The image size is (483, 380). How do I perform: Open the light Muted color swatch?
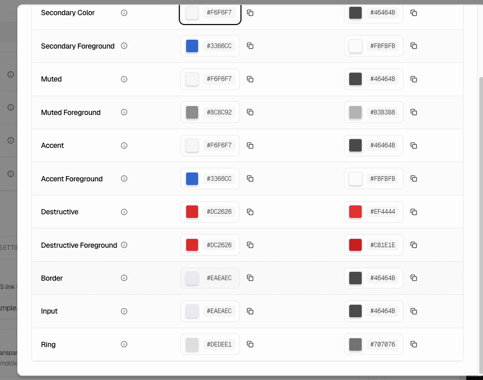pos(192,79)
